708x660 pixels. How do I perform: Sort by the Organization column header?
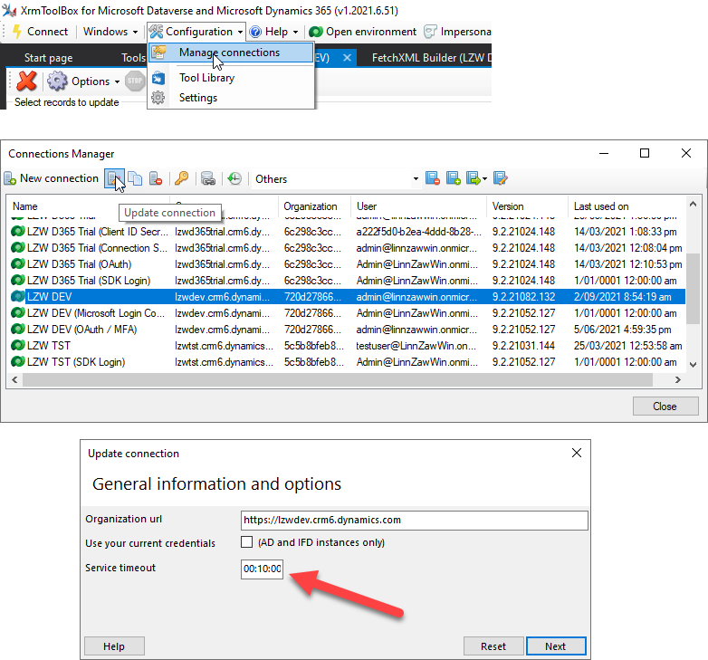pyautogui.click(x=314, y=206)
